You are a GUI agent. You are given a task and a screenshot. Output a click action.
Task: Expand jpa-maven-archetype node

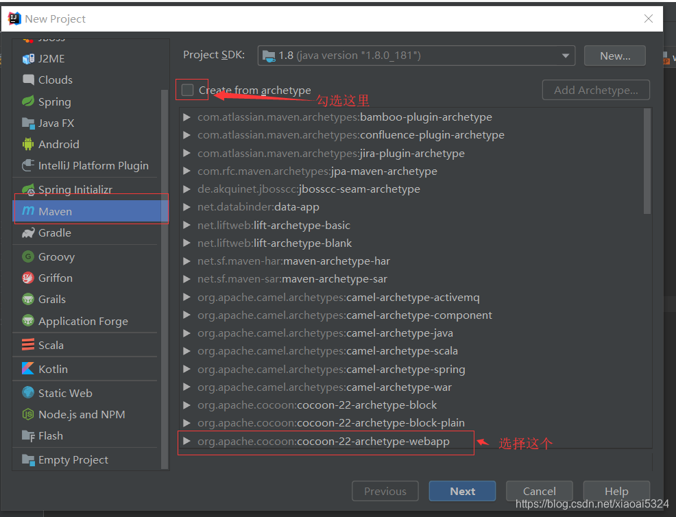pyautogui.click(x=186, y=171)
